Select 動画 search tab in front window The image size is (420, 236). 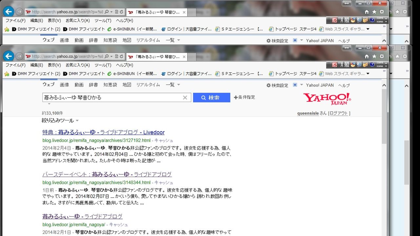pos(79,85)
